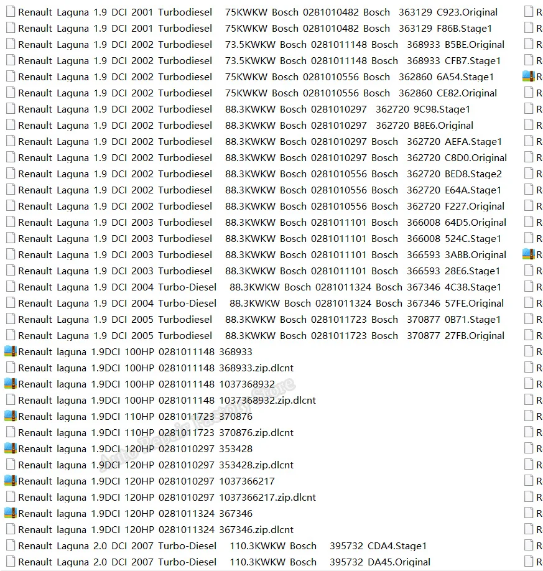The image size is (543, 571).
Task: Click the file icon beside 28E6.Stage1
Action: pos(11,271)
